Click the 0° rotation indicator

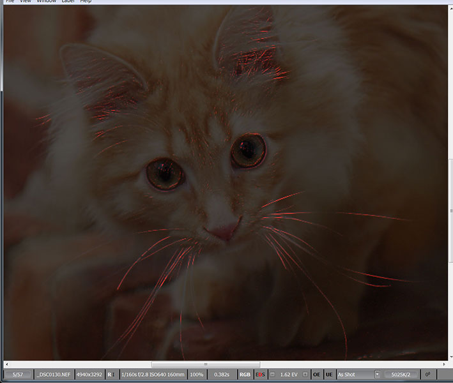[427, 374]
